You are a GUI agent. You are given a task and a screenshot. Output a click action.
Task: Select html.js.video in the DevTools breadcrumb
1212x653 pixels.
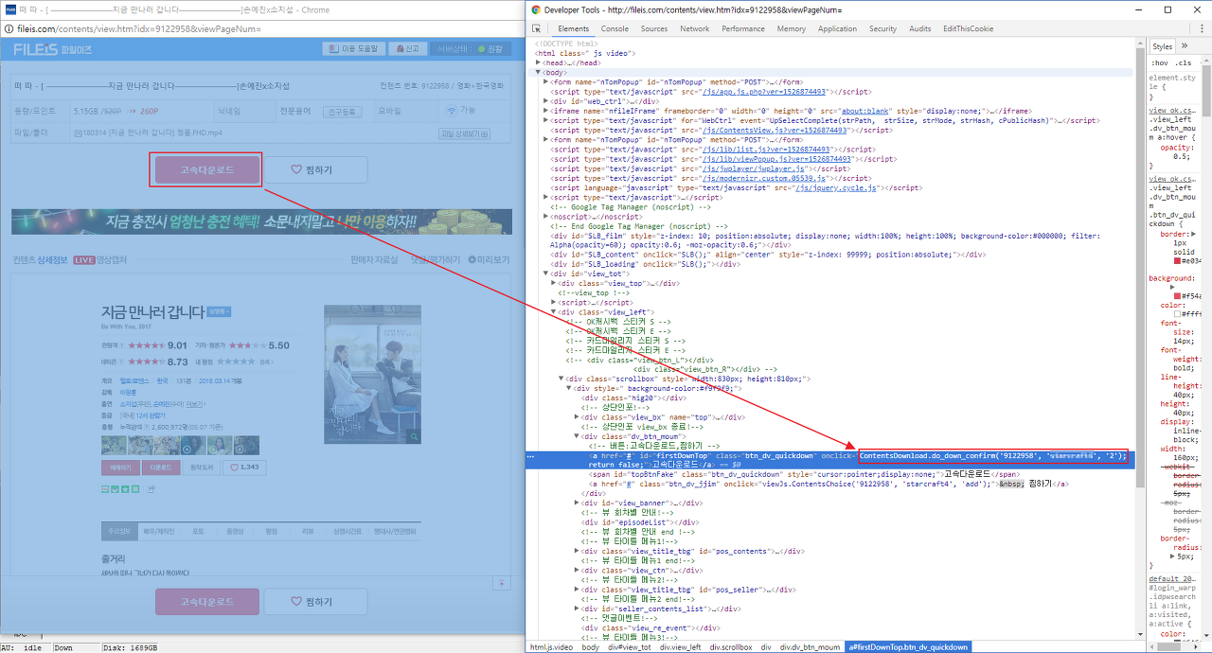(551, 647)
